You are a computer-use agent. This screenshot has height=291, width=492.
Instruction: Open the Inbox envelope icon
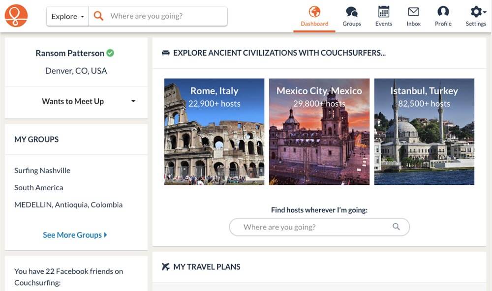point(413,12)
